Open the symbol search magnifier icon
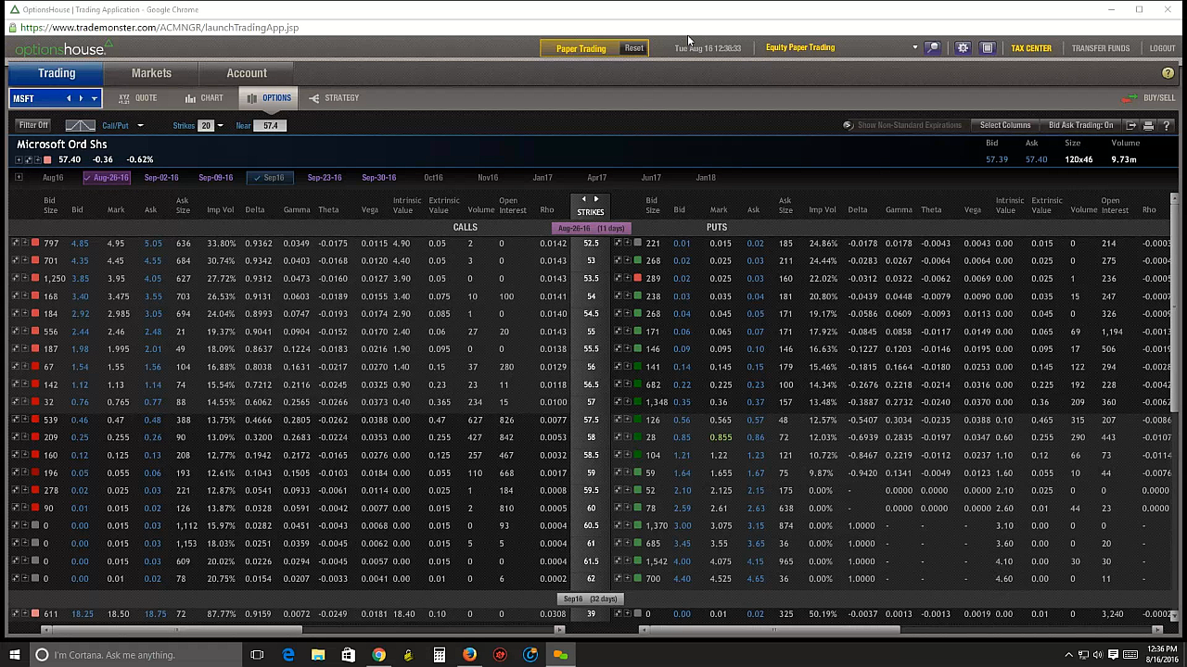Image resolution: width=1187 pixels, height=667 pixels. (933, 48)
